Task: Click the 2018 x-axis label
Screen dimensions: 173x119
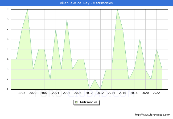Action: click(x=134, y=93)
